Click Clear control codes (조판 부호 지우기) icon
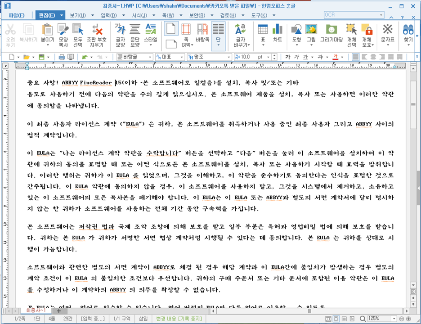Screen dimensions: 421x324 pos(97,30)
